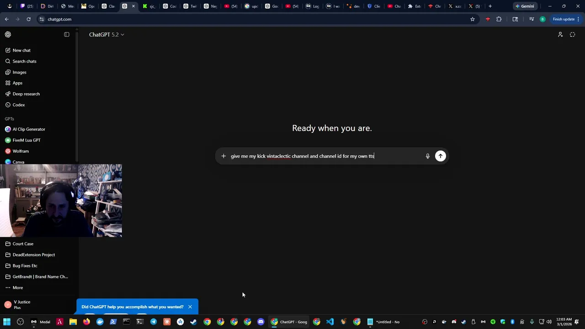585x329 pixels.
Task: Open Steam from the taskbar
Action: (194, 322)
